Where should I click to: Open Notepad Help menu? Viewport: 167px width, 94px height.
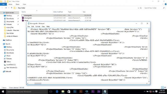click(48, 26)
